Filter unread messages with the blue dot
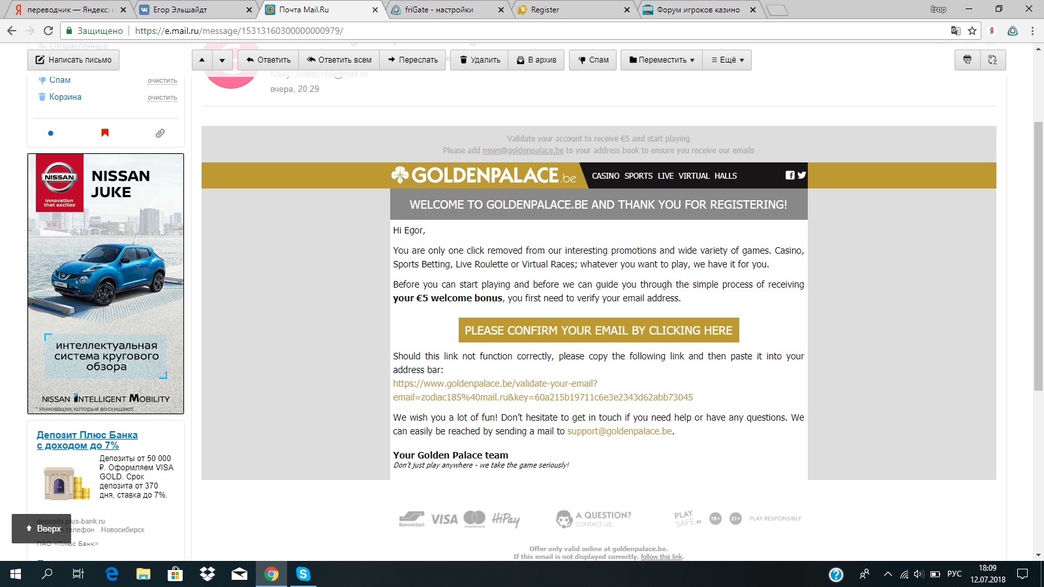1044x587 pixels. (51, 133)
